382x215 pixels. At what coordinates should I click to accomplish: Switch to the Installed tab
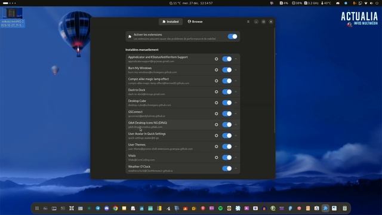(171, 21)
